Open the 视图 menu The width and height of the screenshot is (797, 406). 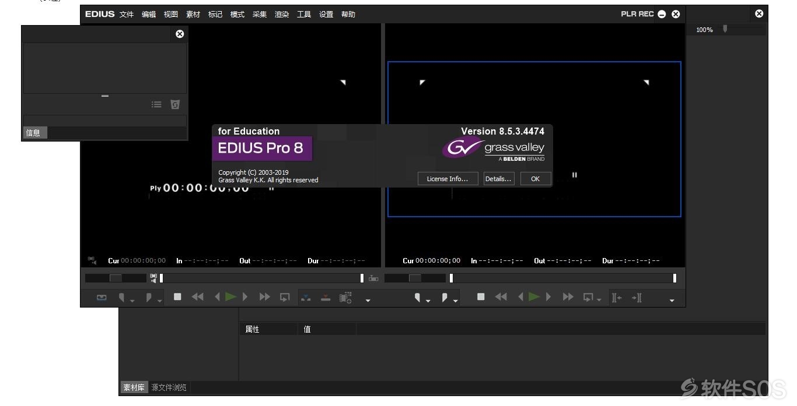click(x=171, y=15)
